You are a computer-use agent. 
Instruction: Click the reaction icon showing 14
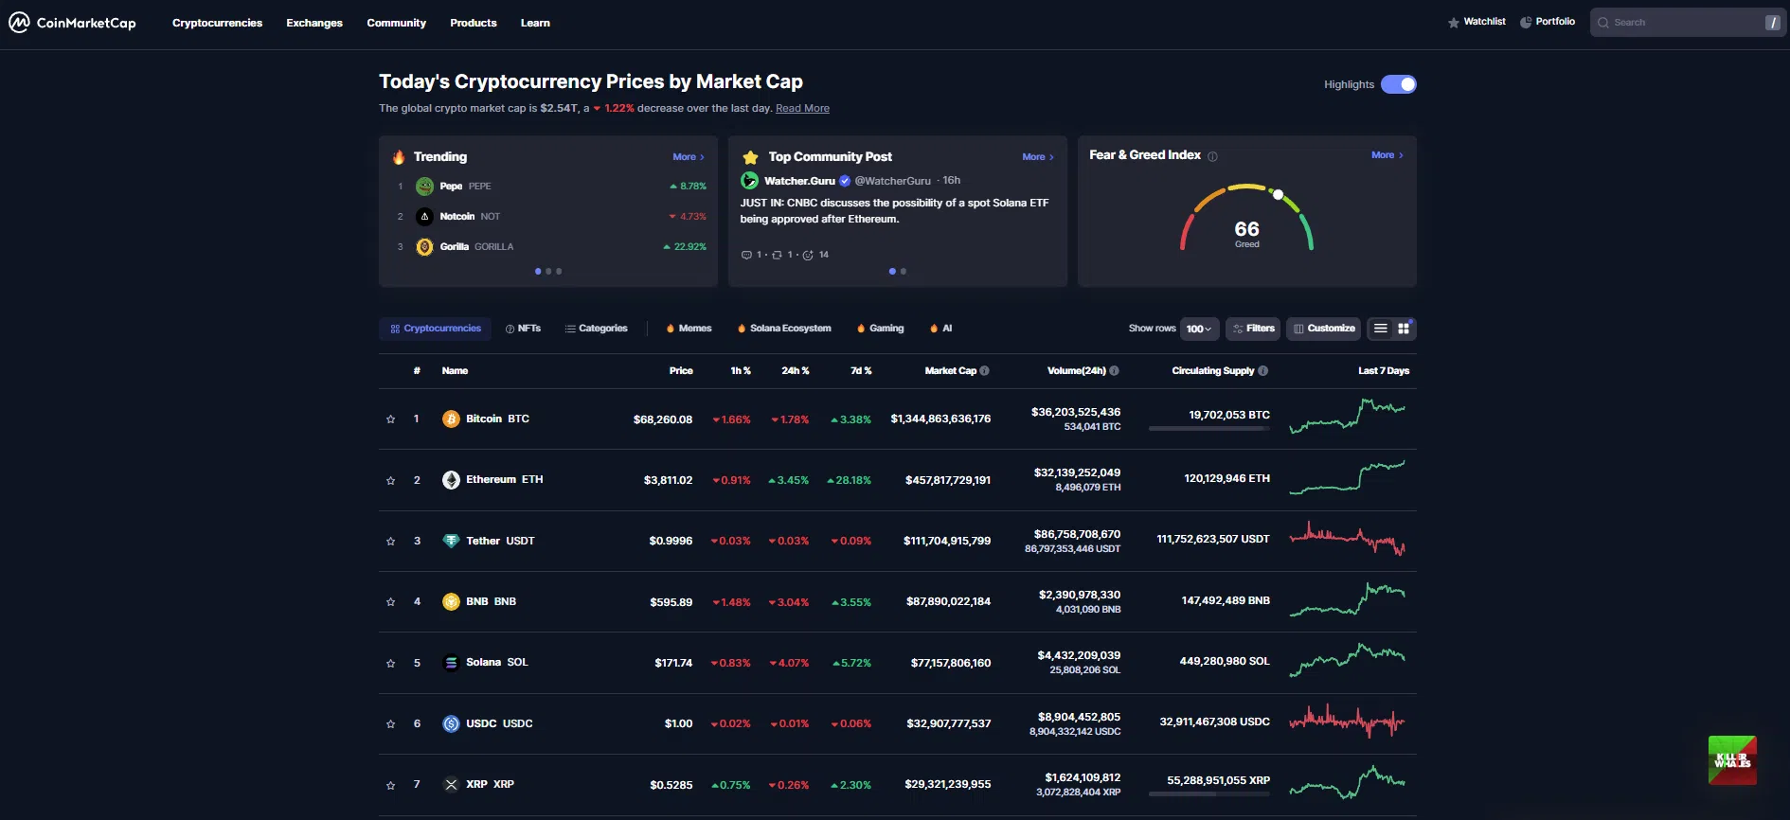tap(808, 255)
